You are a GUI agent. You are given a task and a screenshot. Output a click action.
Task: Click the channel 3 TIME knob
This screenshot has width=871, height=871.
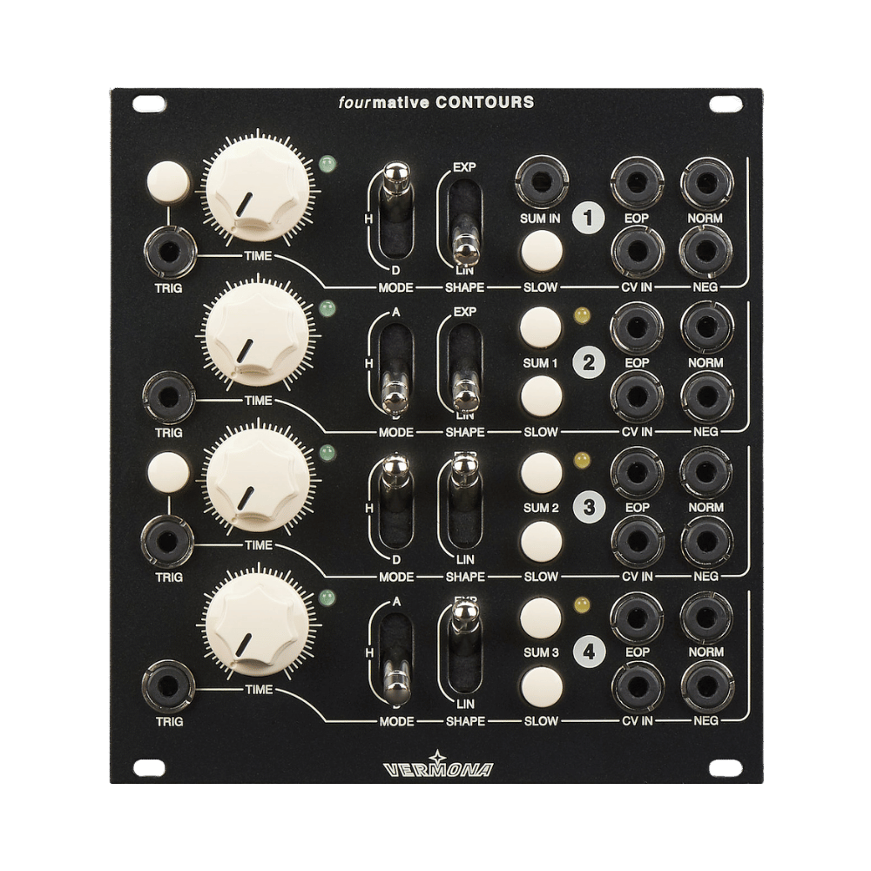click(258, 479)
